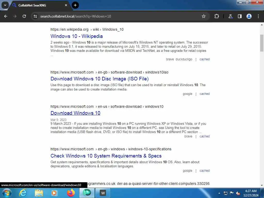264x198 pixels.
Task: Open cached link for ISO File result
Action: tap(204, 94)
